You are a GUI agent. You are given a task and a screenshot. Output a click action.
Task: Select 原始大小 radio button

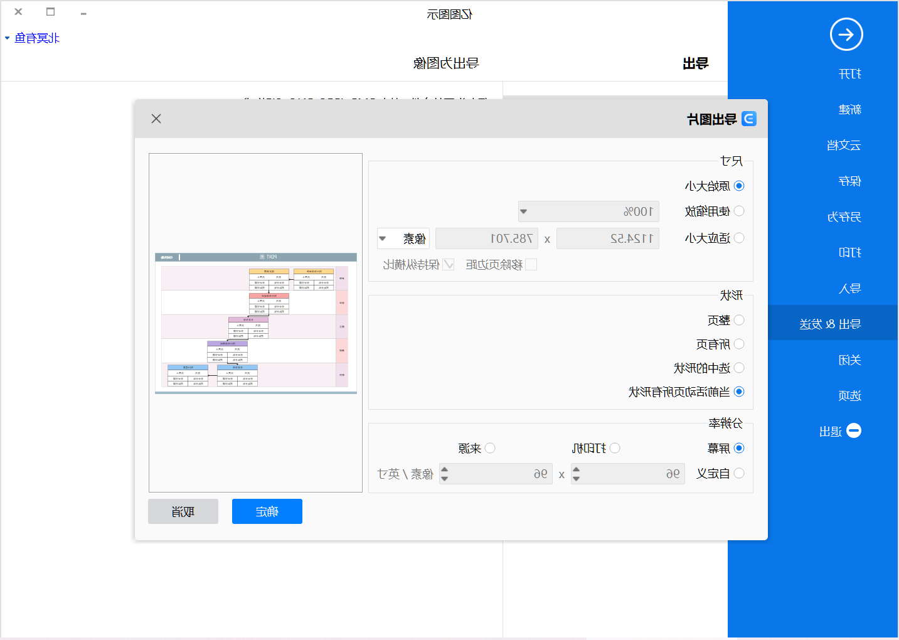[739, 186]
